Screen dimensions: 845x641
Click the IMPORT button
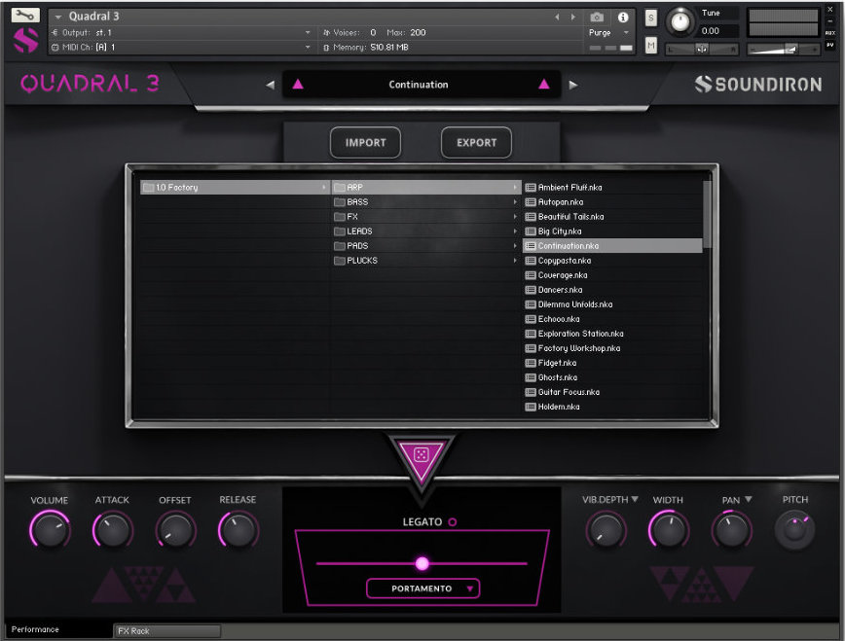[365, 142]
